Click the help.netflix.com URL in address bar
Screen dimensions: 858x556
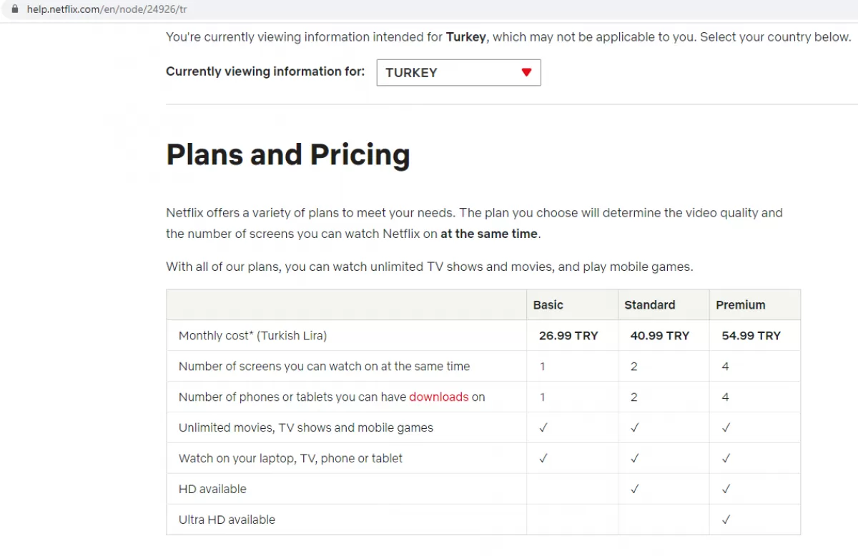pyautogui.click(x=107, y=10)
